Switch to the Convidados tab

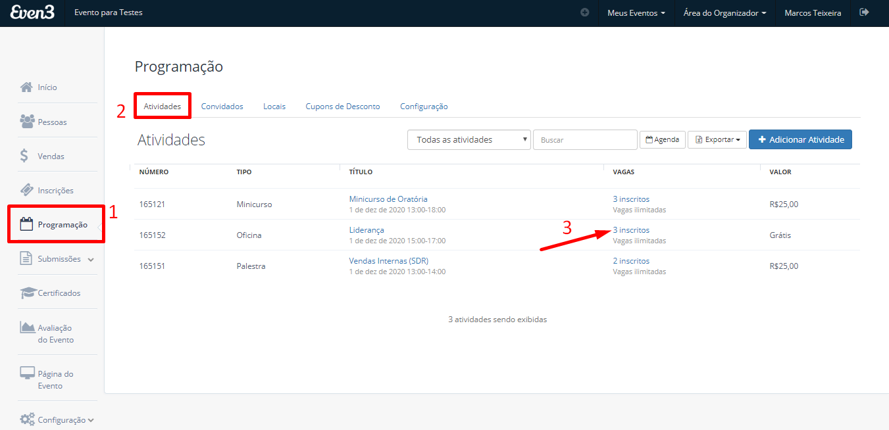(222, 106)
